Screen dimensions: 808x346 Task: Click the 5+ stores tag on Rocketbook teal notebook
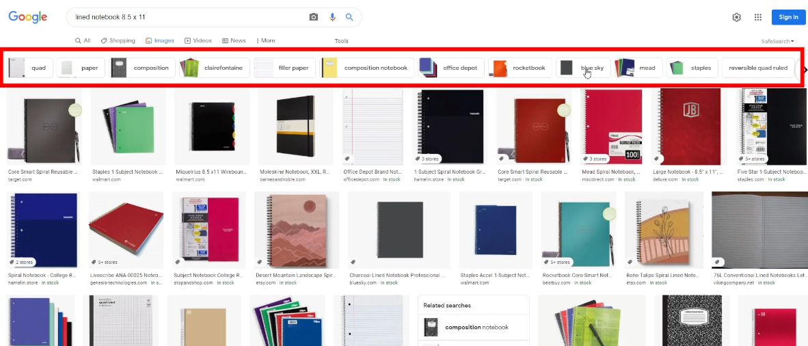pos(557,262)
